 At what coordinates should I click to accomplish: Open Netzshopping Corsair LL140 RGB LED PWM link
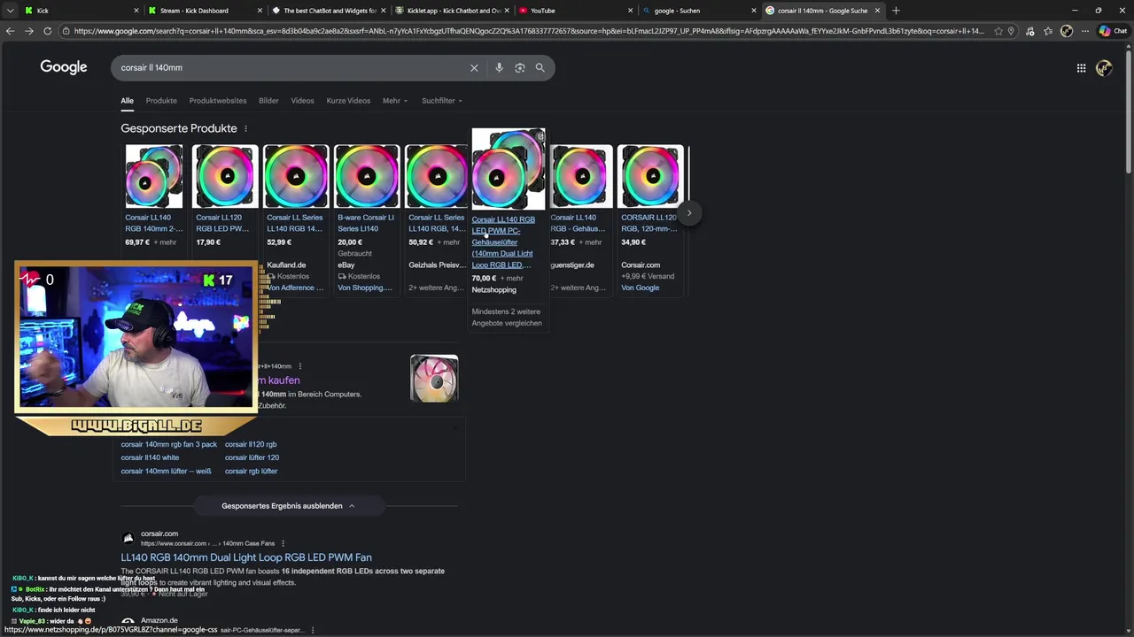coord(503,242)
